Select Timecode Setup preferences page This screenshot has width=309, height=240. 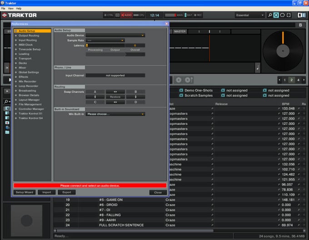30,49
